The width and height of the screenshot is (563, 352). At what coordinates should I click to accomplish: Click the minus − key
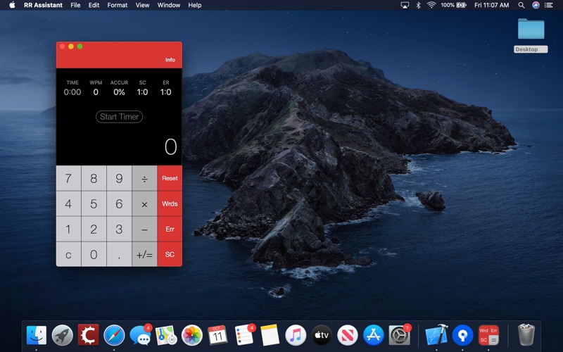click(144, 229)
